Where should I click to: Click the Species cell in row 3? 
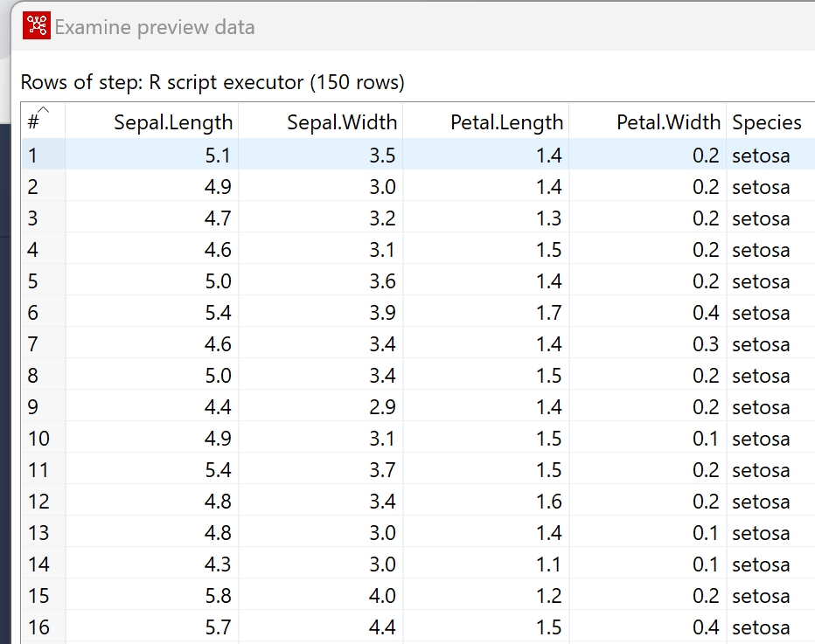point(761,218)
